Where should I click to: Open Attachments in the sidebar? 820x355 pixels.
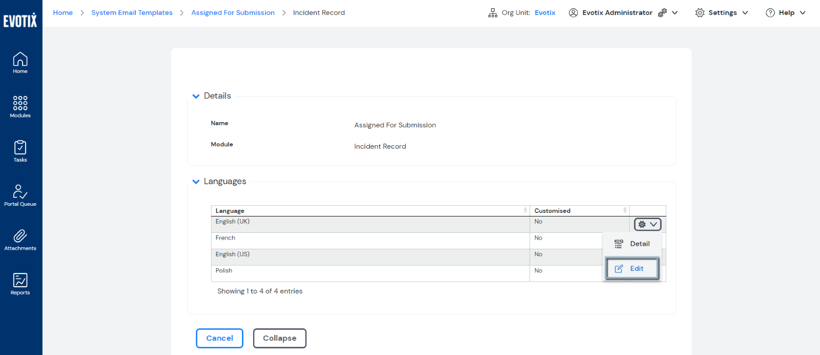(20, 240)
